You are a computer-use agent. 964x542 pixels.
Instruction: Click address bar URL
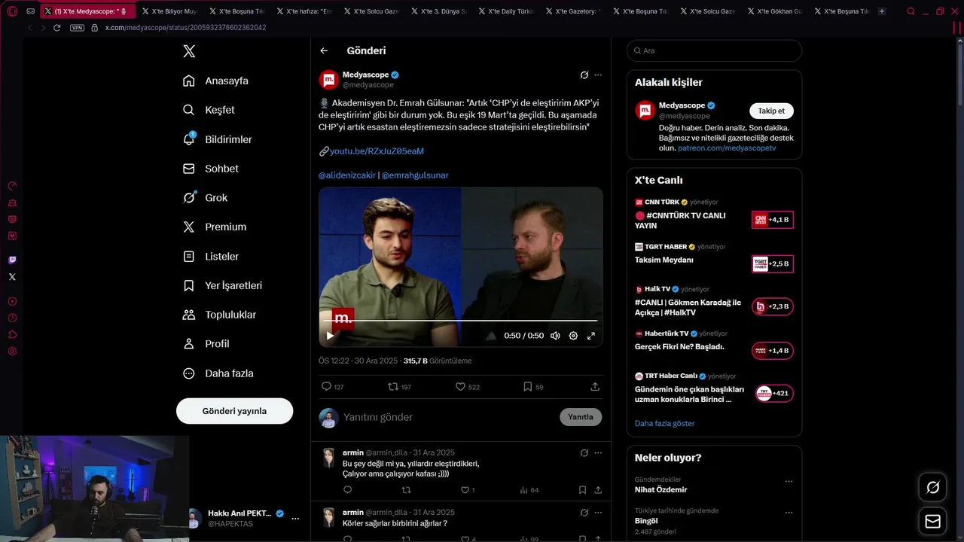(x=185, y=28)
